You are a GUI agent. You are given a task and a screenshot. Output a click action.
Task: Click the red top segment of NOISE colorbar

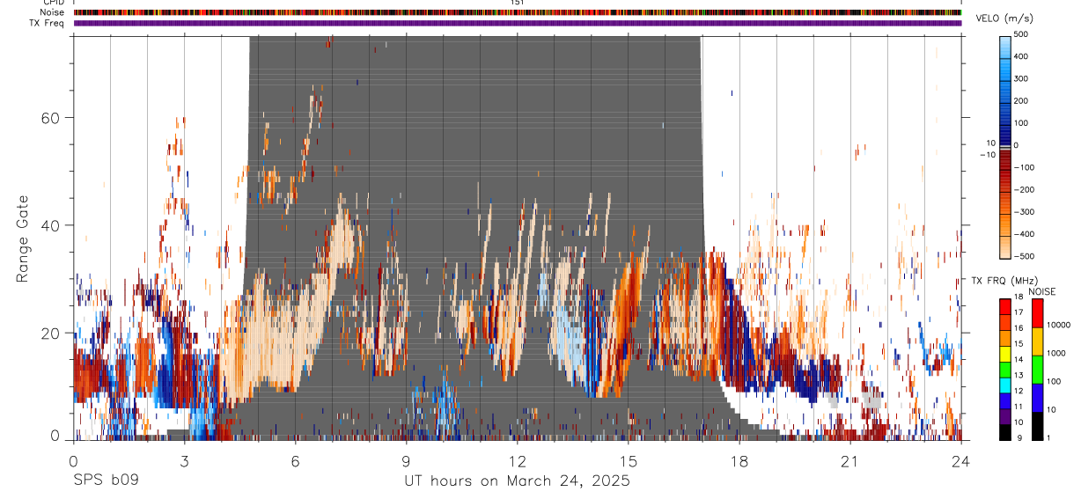pyautogui.click(x=1038, y=312)
